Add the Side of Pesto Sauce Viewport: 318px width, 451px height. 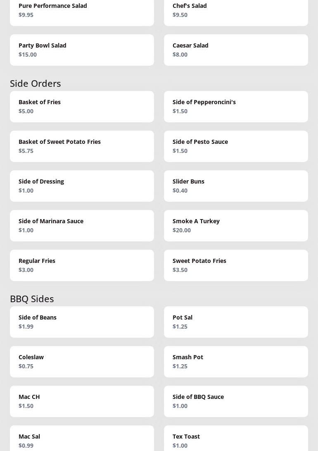pyautogui.click(x=236, y=146)
